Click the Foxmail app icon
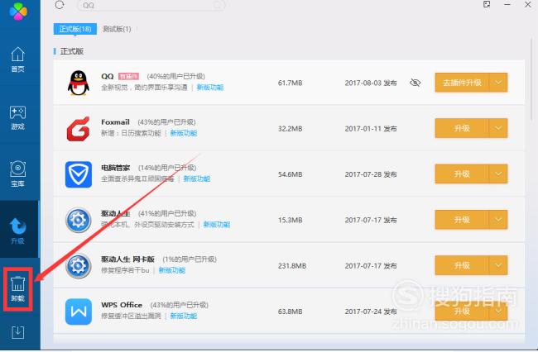Viewport: 538px width, 352px height. [79, 129]
